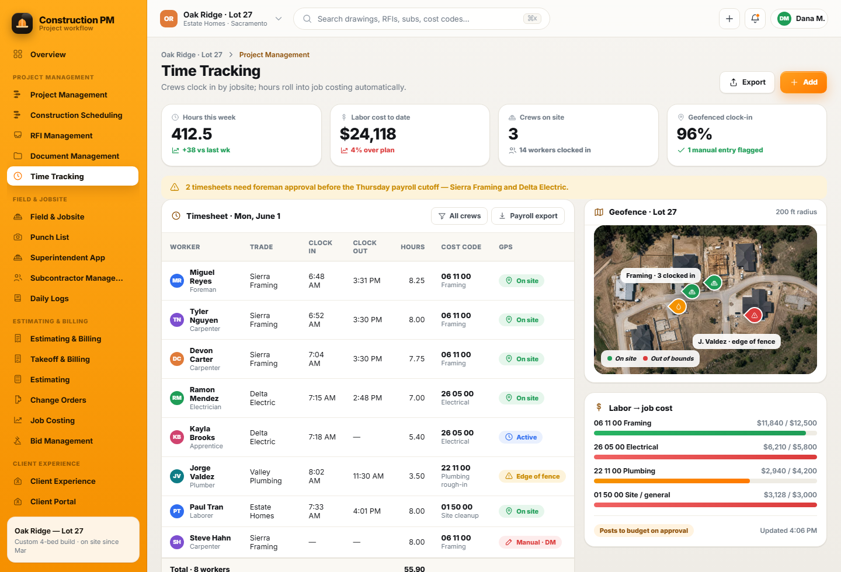
Task: Open Estimating & Billing item
Action: click(x=72, y=339)
